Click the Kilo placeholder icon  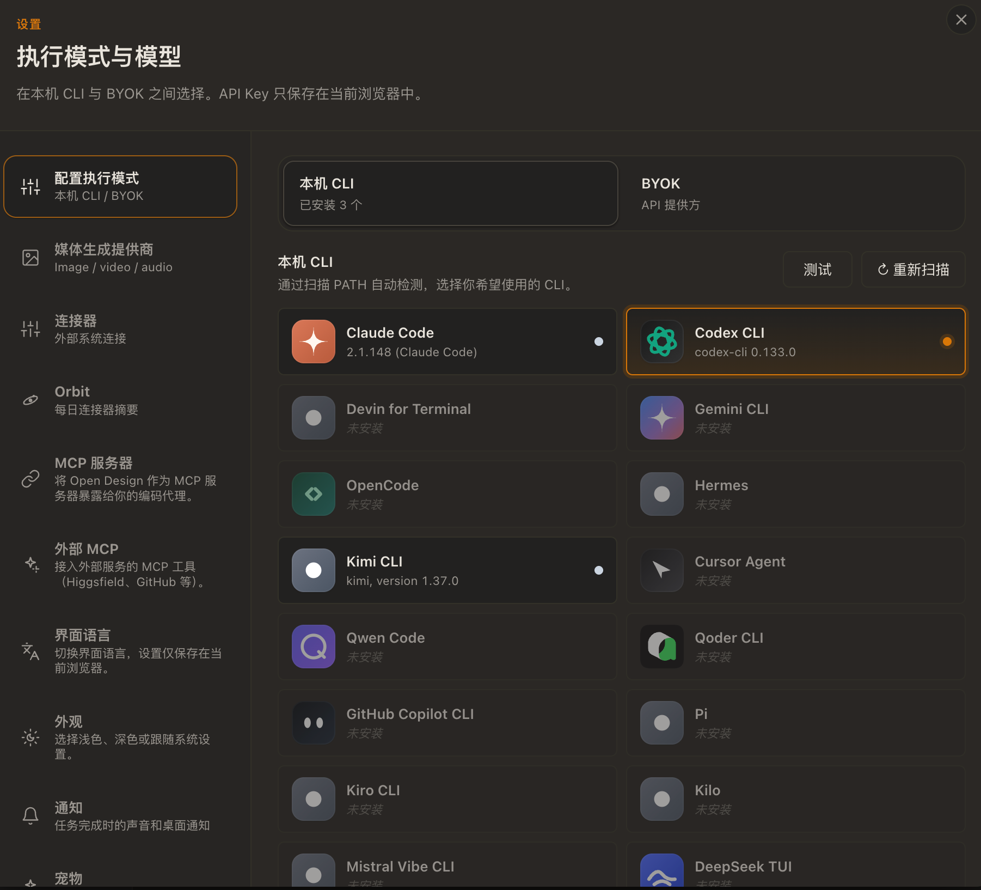click(x=662, y=799)
